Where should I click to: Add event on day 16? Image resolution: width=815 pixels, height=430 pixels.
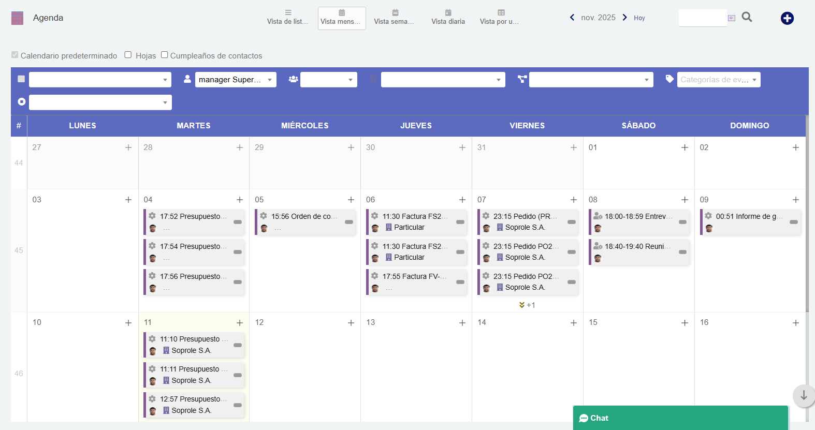tap(796, 323)
